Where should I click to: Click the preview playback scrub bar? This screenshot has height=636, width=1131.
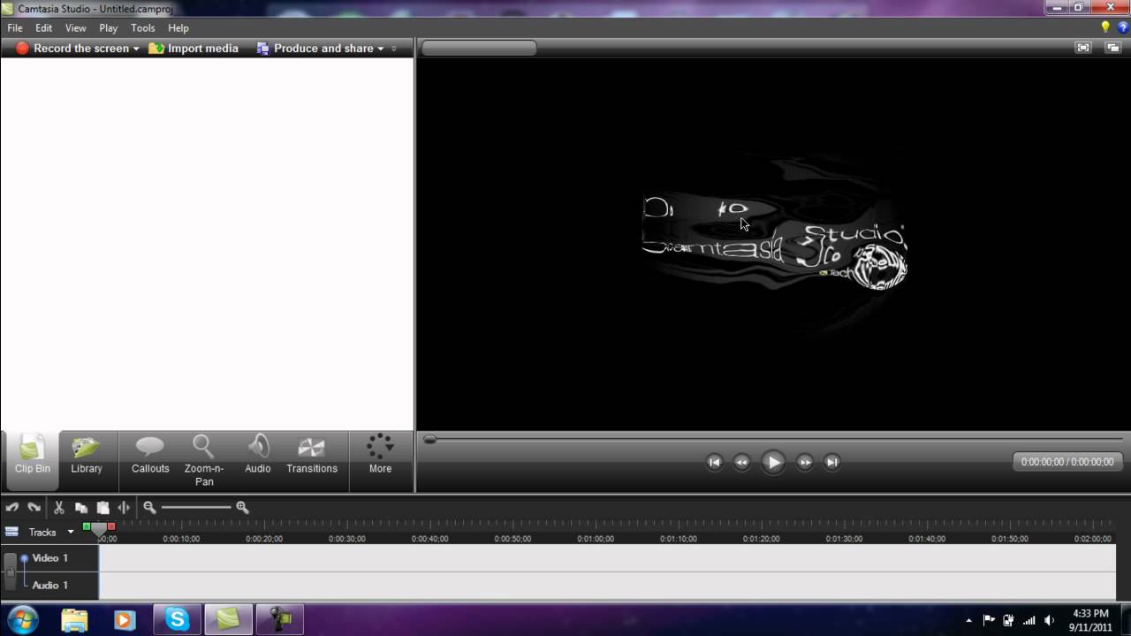pyautogui.click(x=774, y=439)
